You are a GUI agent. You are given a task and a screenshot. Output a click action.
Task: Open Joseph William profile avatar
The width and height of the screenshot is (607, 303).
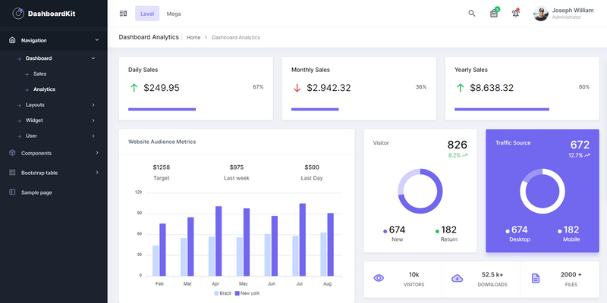(541, 14)
